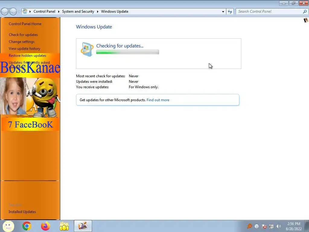
Task: Select the System and Security breadcrumb
Action: pyautogui.click(x=78, y=11)
